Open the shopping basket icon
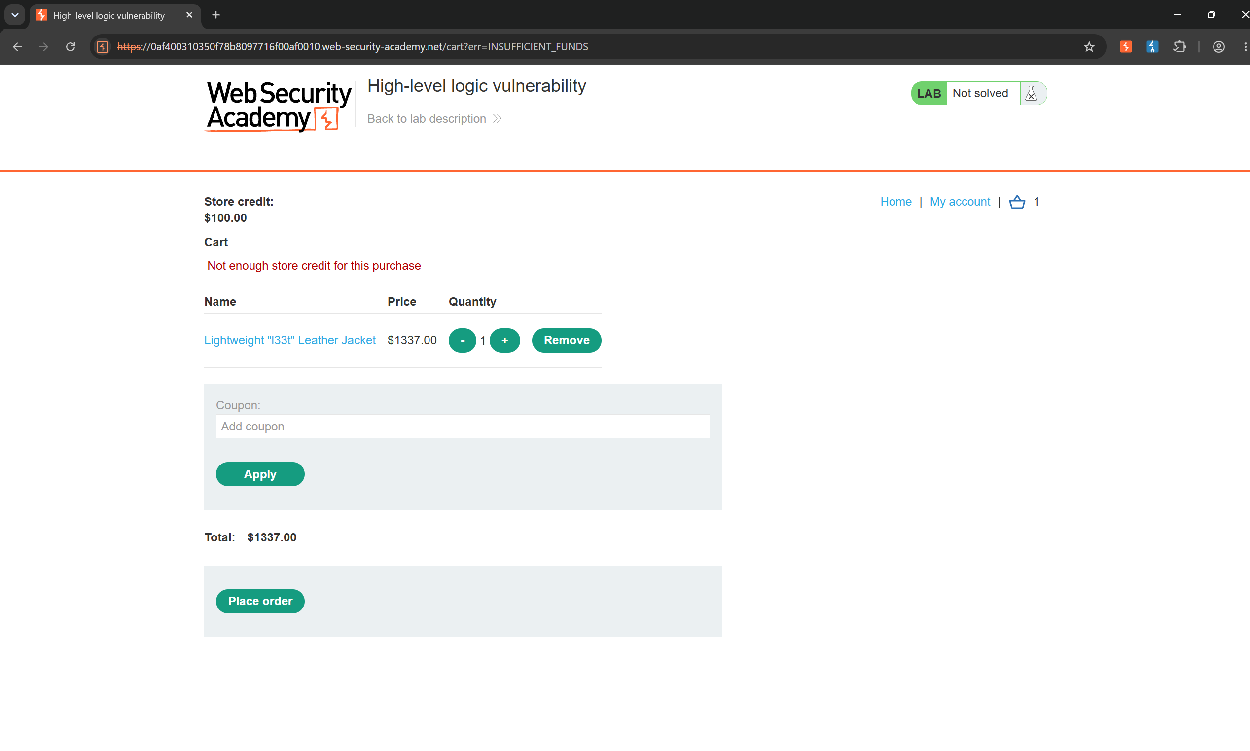This screenshot has height=751, width=1250. coord(1017,202)
